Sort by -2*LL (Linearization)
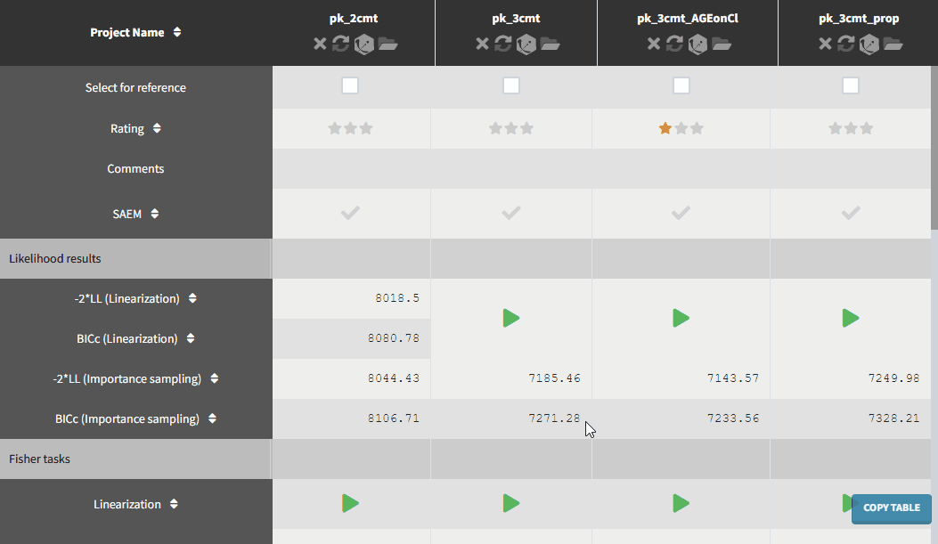The height and width of the screenshot is (544, 938). (x=192, y=299)
